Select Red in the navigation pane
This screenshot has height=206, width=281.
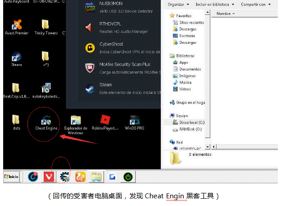(x=176, y=142)
